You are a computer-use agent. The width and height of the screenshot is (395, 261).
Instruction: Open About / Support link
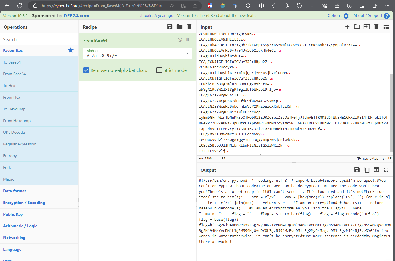[368, 16]
